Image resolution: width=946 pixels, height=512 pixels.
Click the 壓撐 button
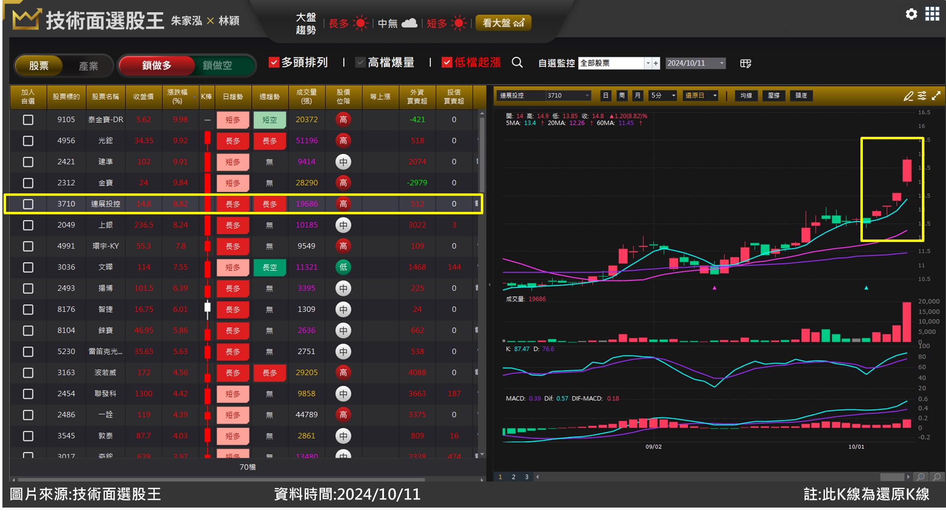[774, 95]
